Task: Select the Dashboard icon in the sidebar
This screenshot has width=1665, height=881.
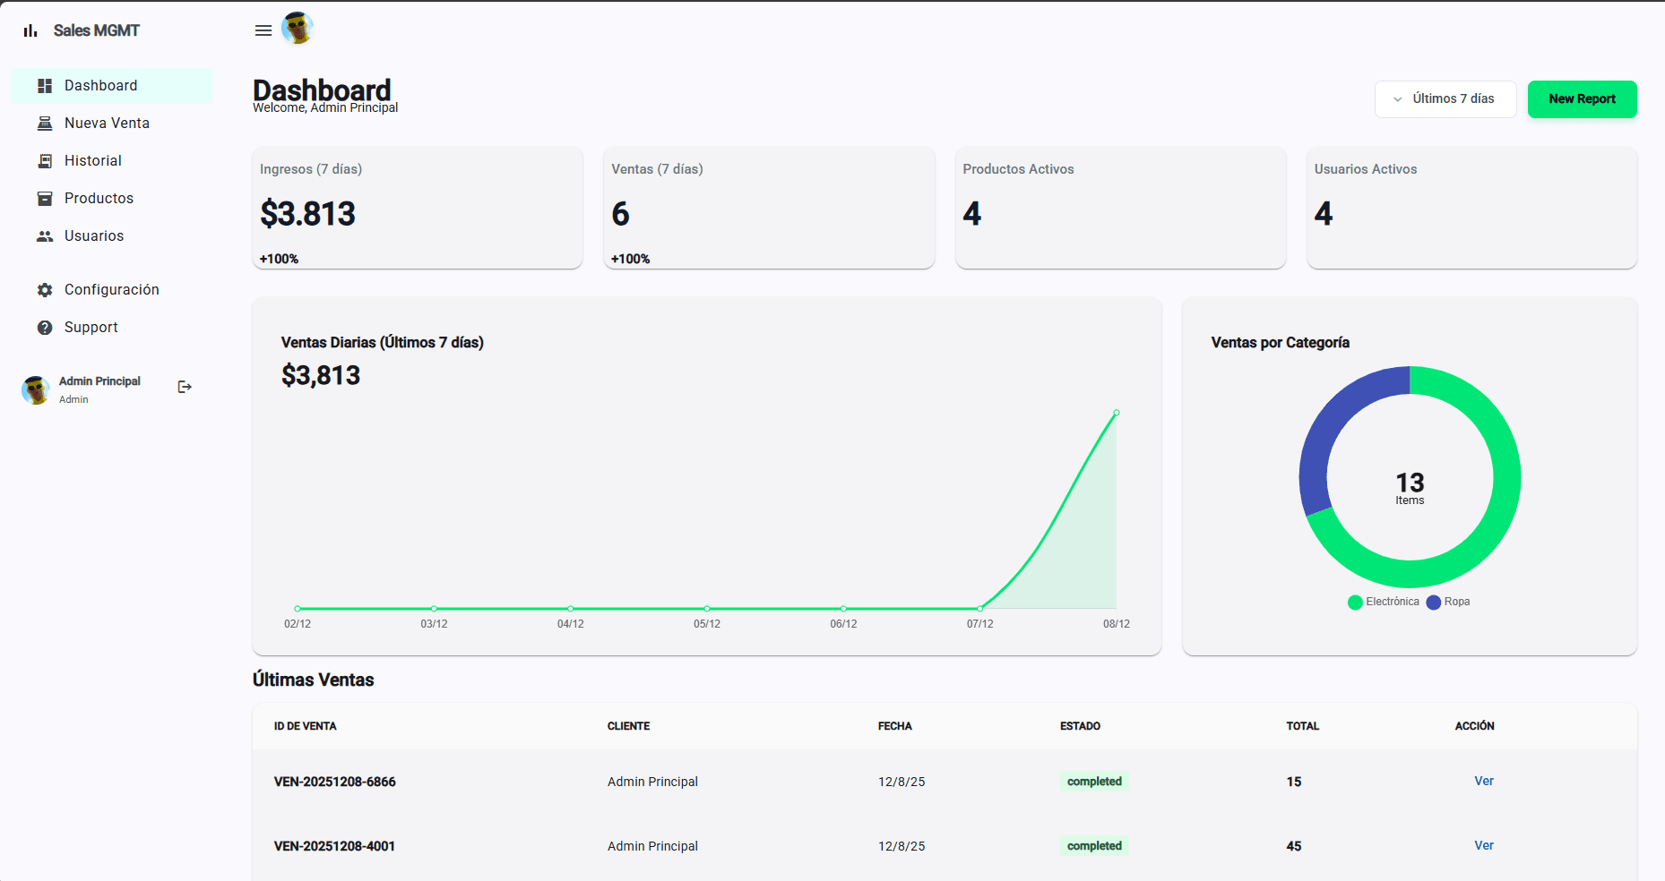Action: click(44, 85)
